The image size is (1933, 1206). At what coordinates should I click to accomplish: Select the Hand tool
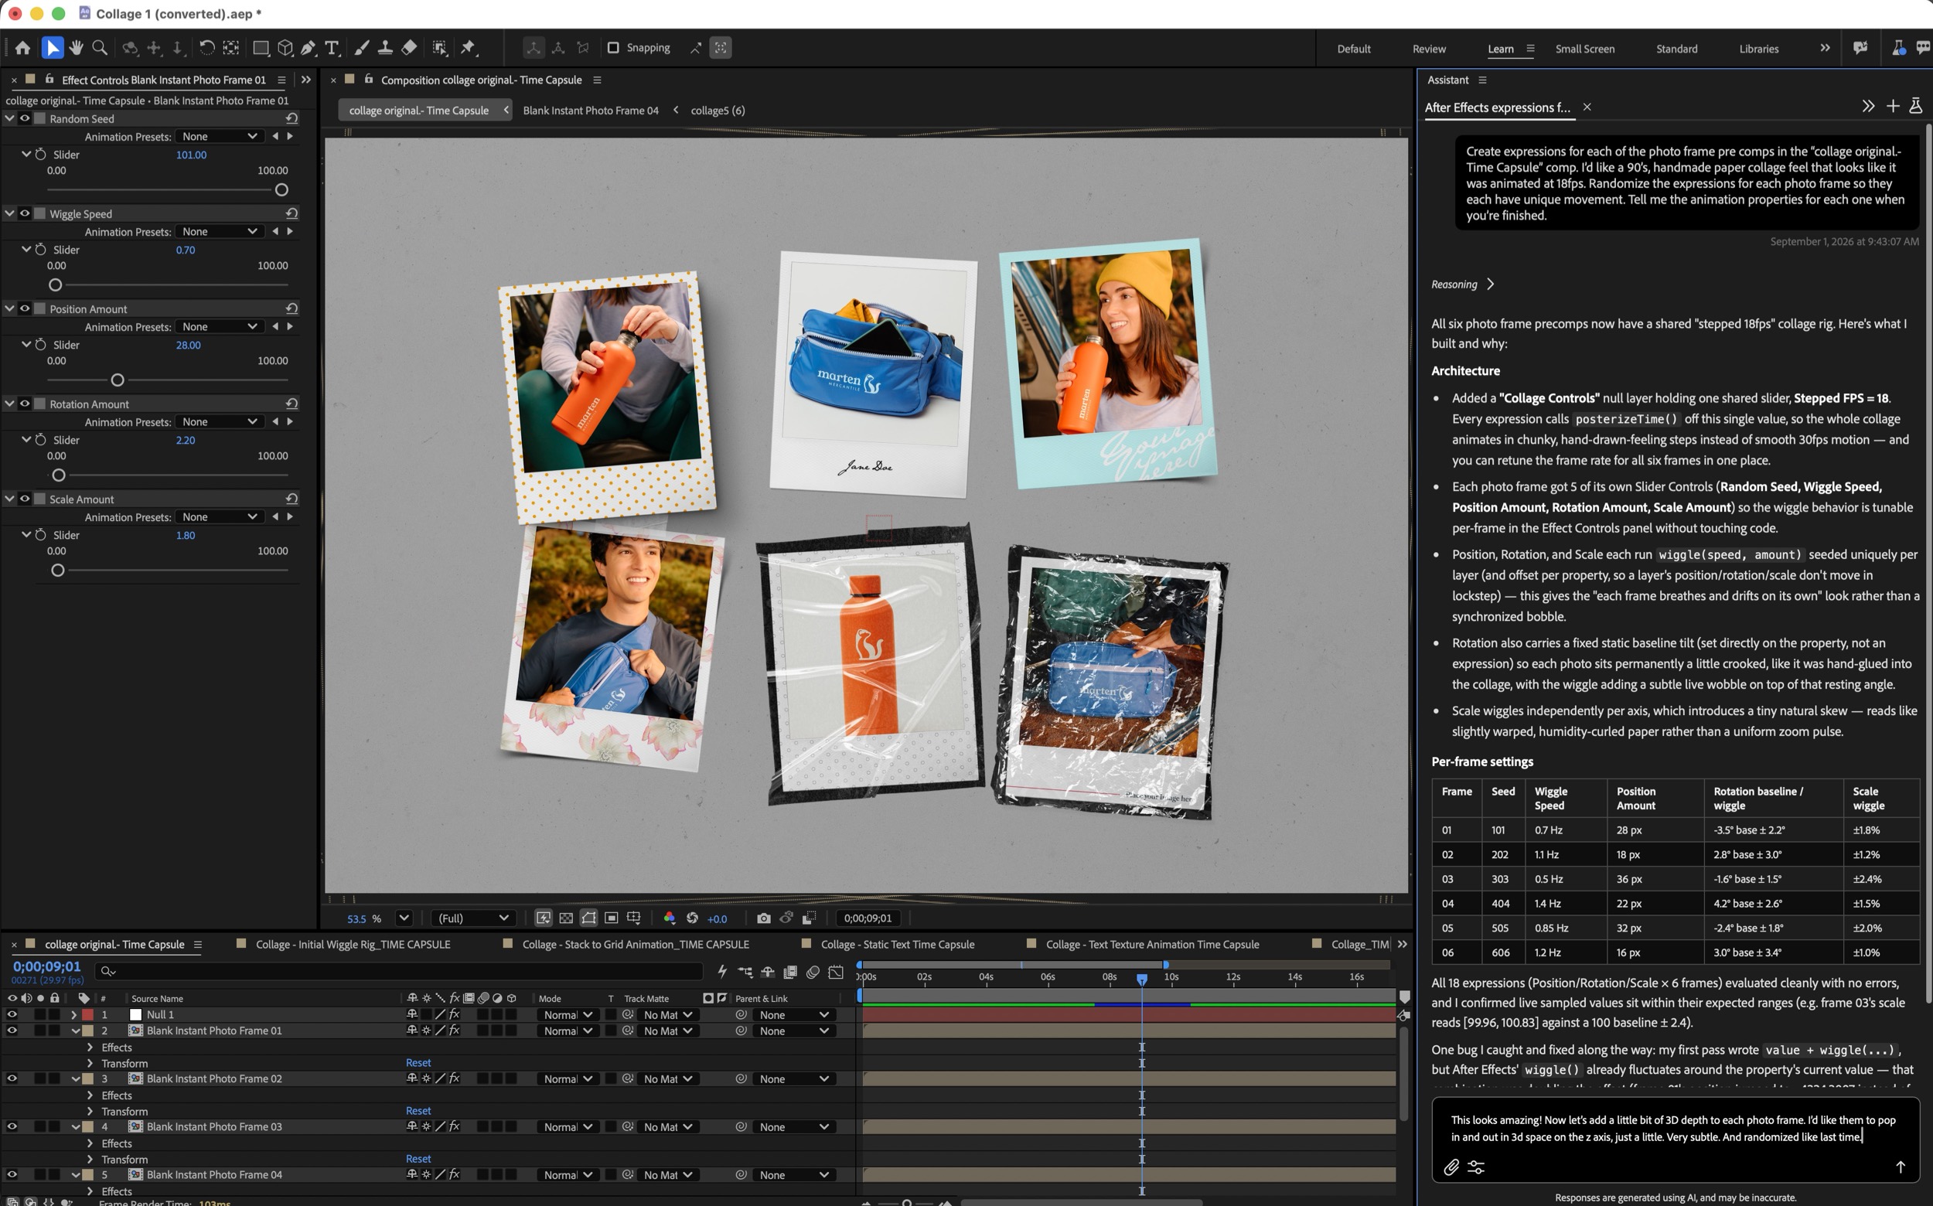(76, 48)
